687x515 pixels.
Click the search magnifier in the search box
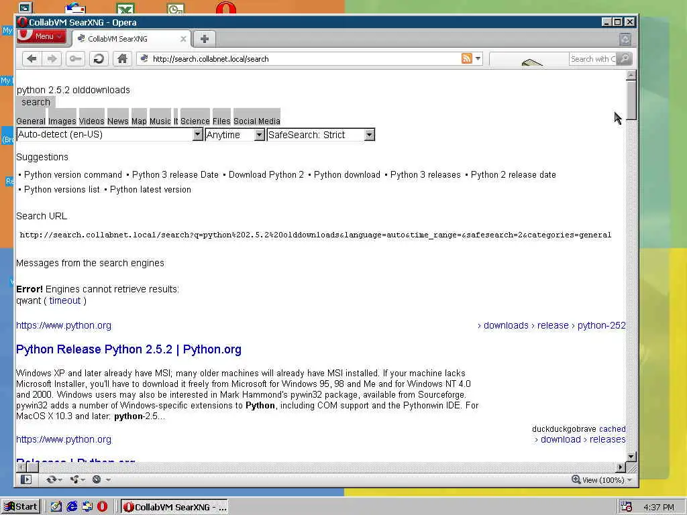point(625,58)
